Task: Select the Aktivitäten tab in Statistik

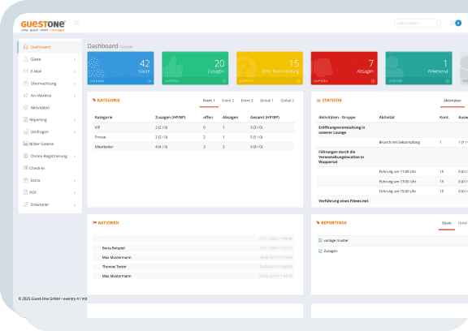Action: point(453,101)
